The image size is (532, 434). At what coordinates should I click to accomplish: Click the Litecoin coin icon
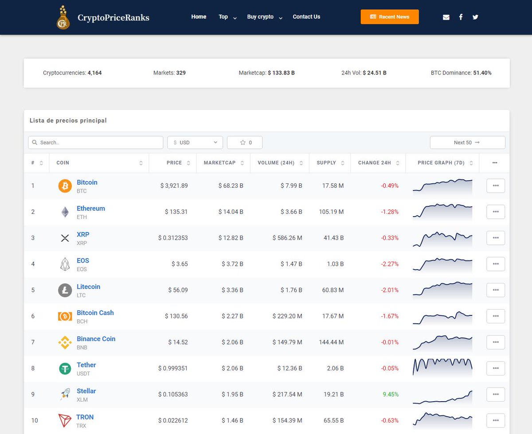point(65,291)
